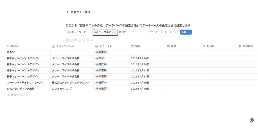This screenshot has height=139, width=258.
Task: Expand the 他6件 hidden views list
Action: coord(122,32)
